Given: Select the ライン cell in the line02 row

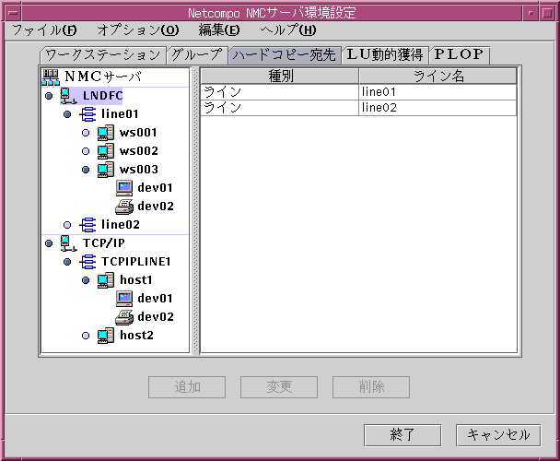Looking at the screenshot, I should pos(280,108).
